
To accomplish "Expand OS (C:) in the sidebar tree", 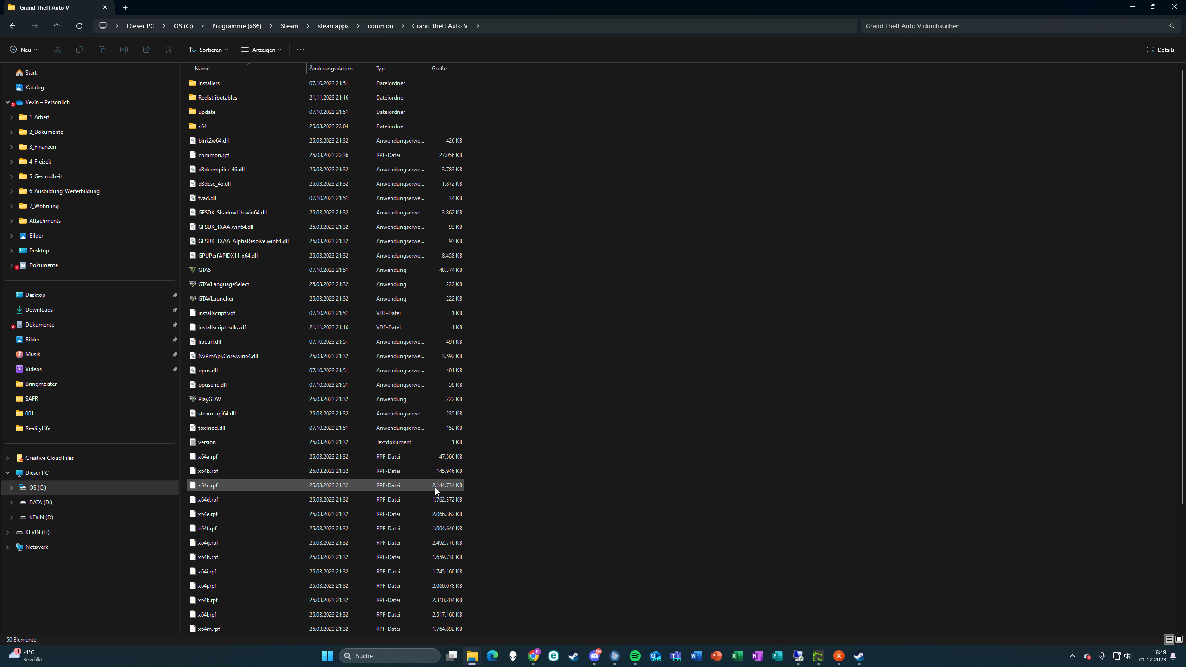I will [x=11, y=487].
